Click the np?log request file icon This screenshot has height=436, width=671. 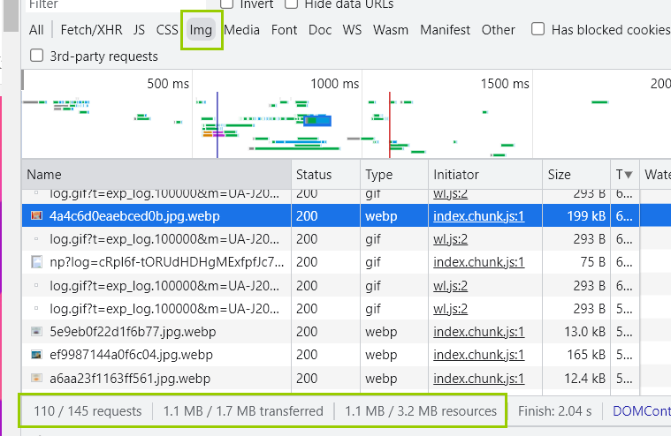[x=37, y=262]
